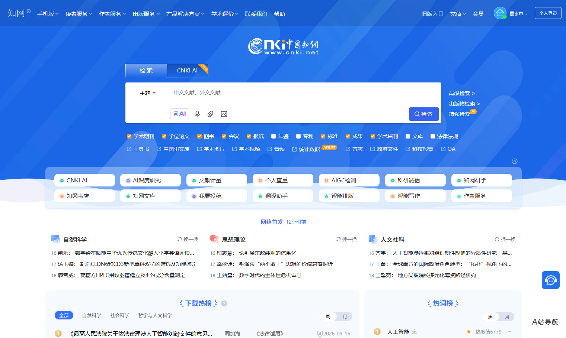
Task: Uncheck the 学位论文 checkbox
Action: click(164, 136)
